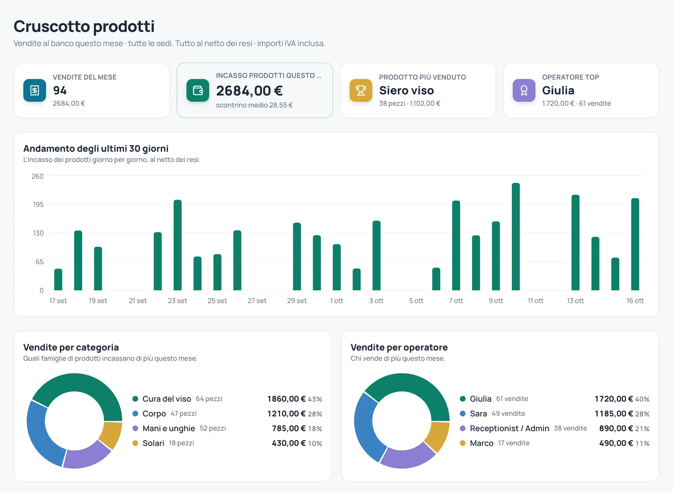Select the Receptionist / Admin legend row
673x492 pixels.
[554, 428]
